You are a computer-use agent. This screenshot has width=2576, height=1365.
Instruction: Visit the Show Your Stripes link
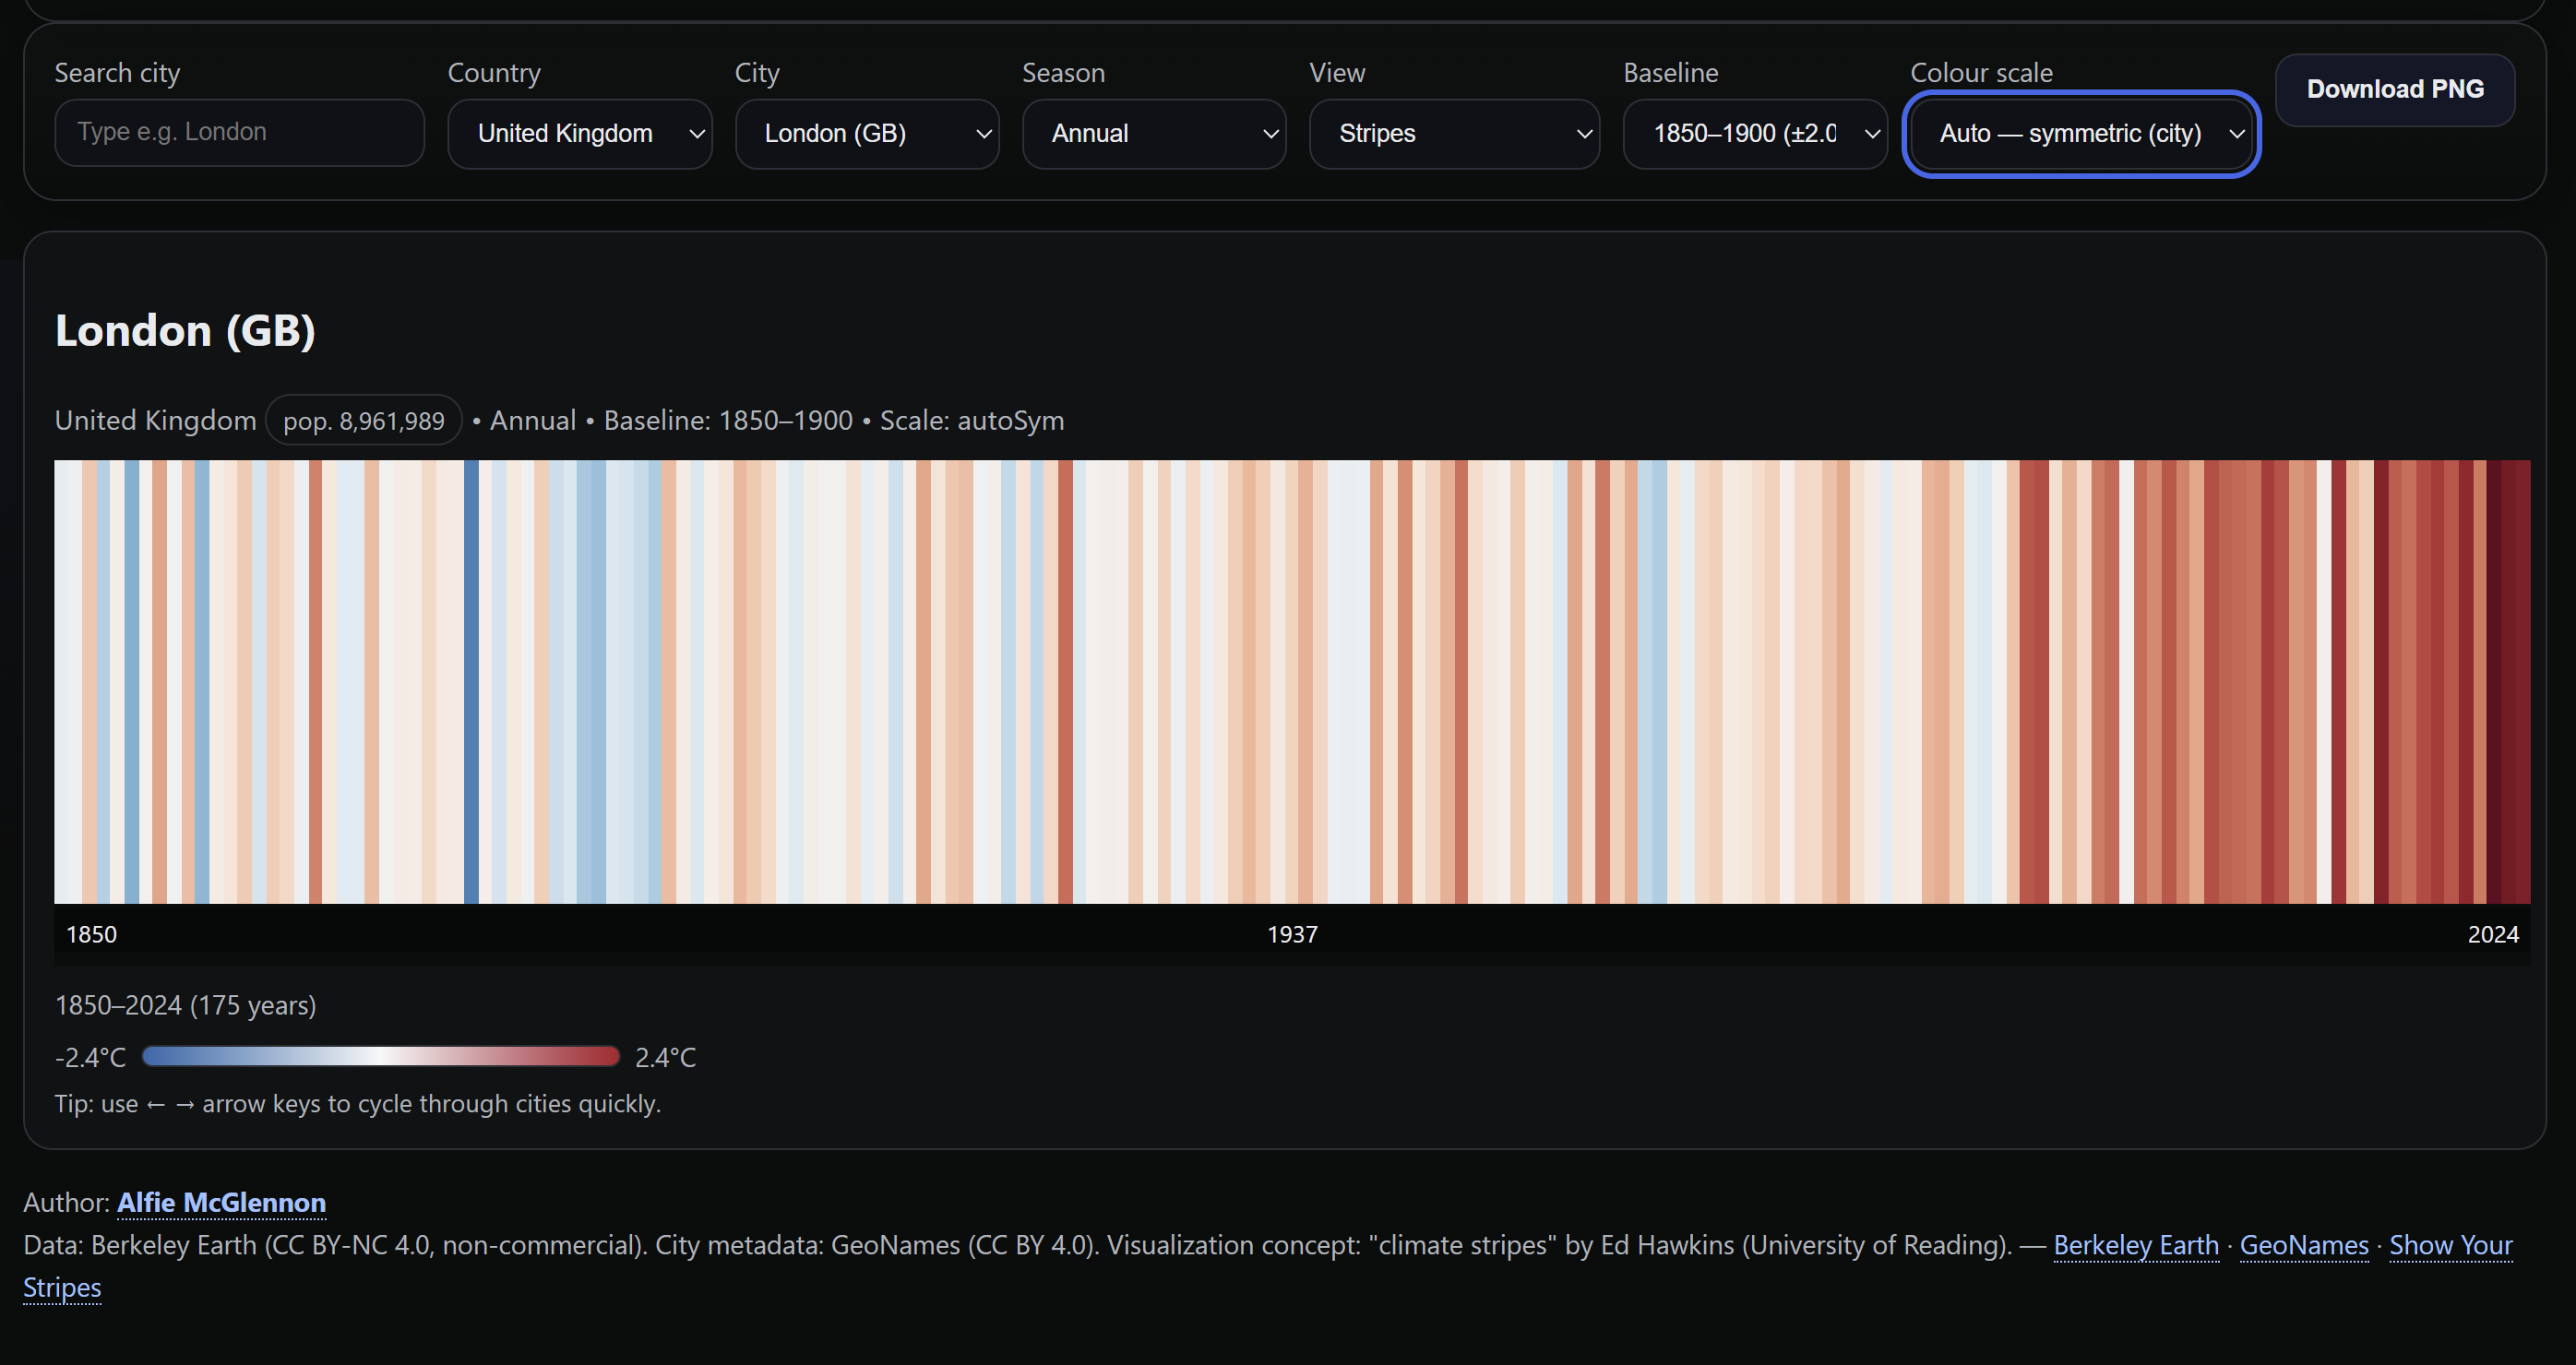coord(2450,1245)
